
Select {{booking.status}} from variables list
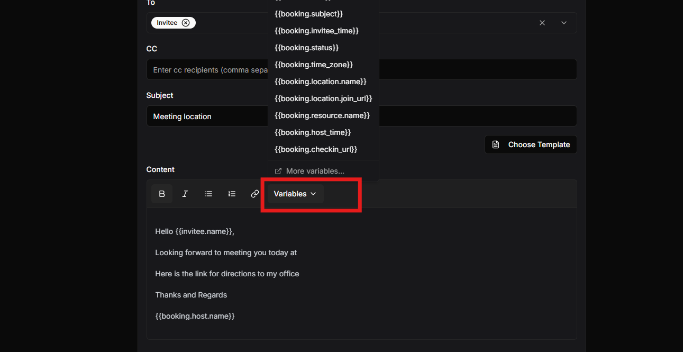click(x=306, y=48)
